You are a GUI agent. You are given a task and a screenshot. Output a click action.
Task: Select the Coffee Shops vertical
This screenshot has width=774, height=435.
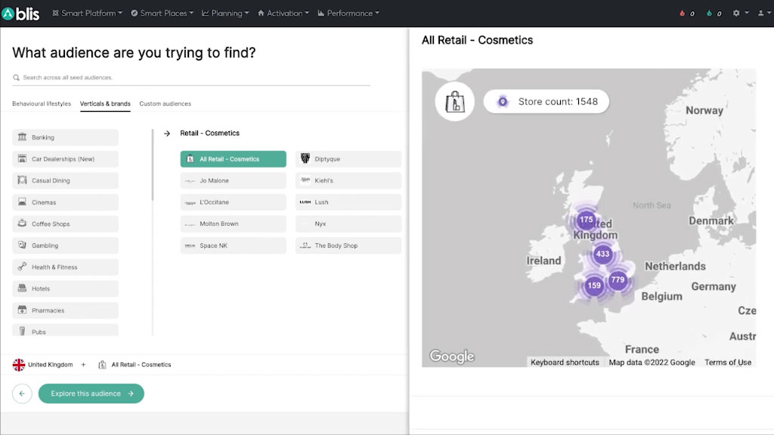point(65,224)
